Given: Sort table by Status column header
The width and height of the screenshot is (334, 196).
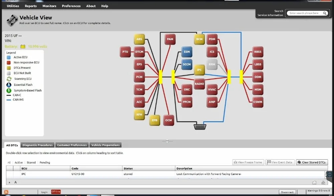Looking at the screenshot, I should click(x=149, y=169).
